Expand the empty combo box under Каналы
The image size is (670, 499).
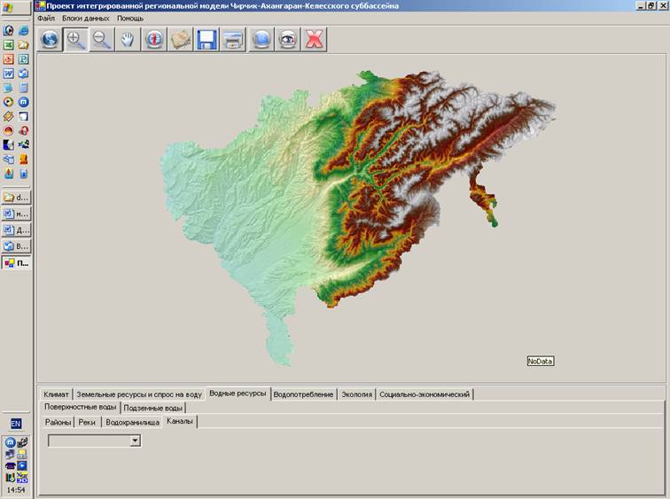pos(136,440)
